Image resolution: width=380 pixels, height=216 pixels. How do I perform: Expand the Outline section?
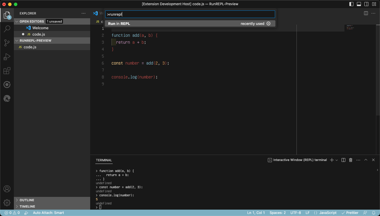(52, 200)
